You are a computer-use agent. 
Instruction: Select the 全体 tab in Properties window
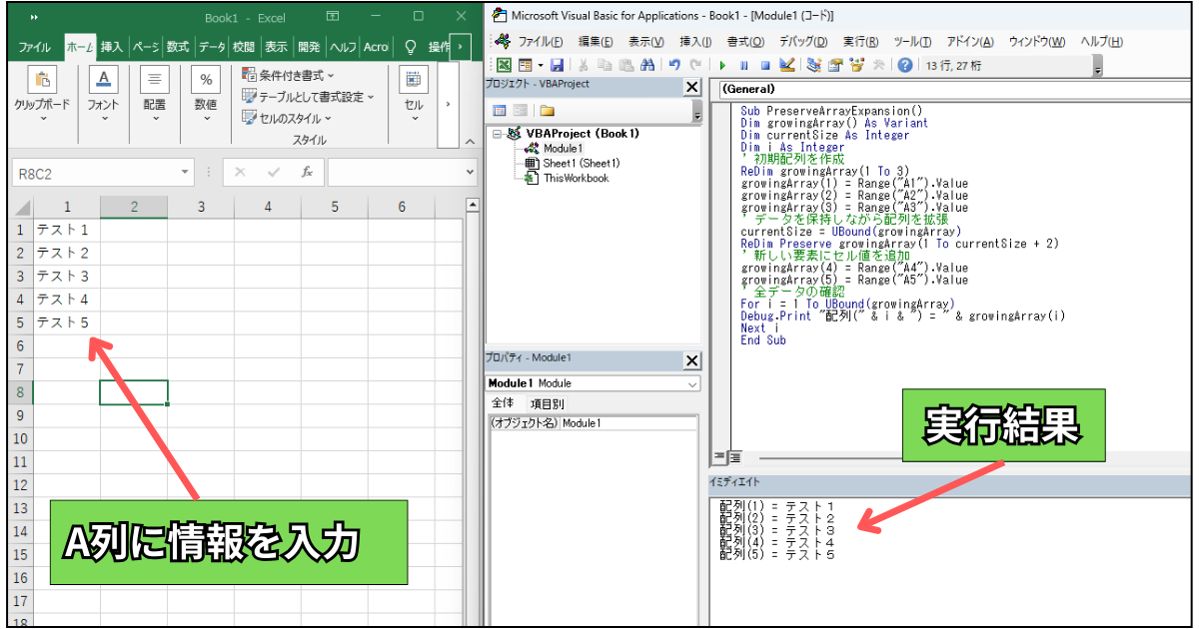pos(503,403)
